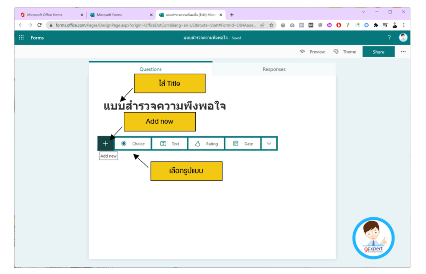Open the form's ellipsis options menu

(x=403, y=52)
